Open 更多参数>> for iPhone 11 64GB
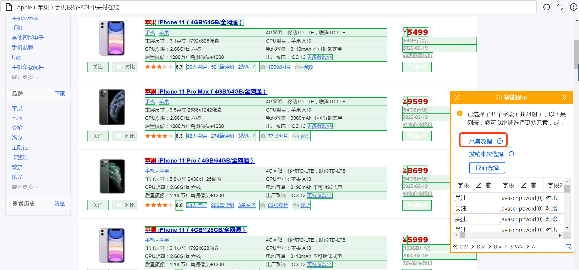 [320, 57]
